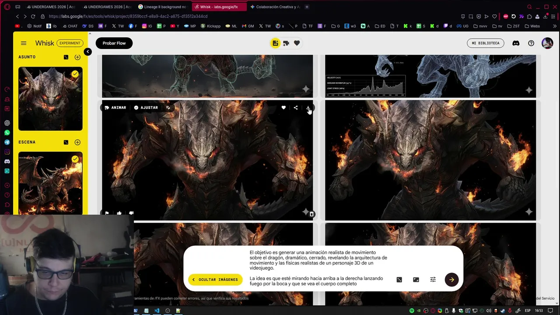The image size is (560, 315).
Task: Open Instagram in the browser sidebar
Action: coord(7,152)
